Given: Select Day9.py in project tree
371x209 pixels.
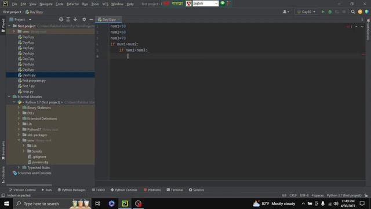Looking at the screenshot, I should (x=28, y=70).
